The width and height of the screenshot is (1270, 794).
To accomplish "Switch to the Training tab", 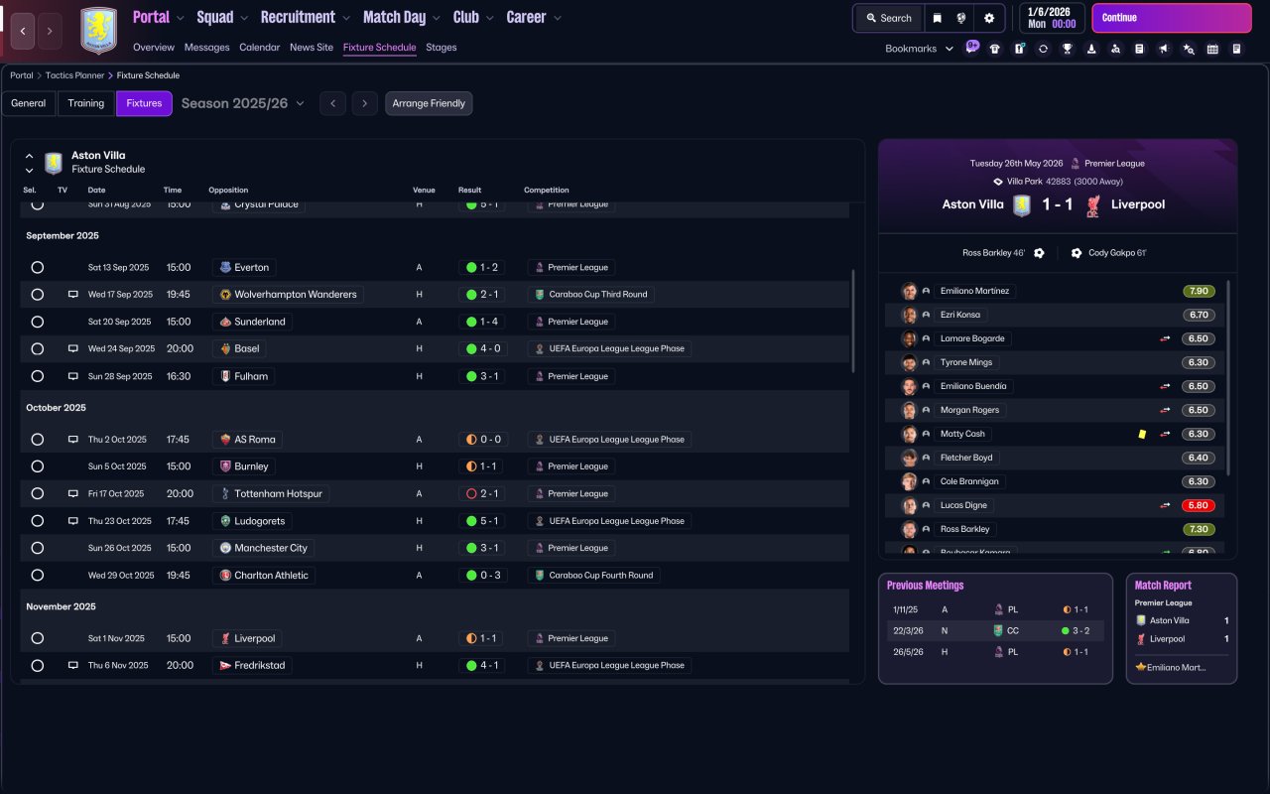I will 86,103.
